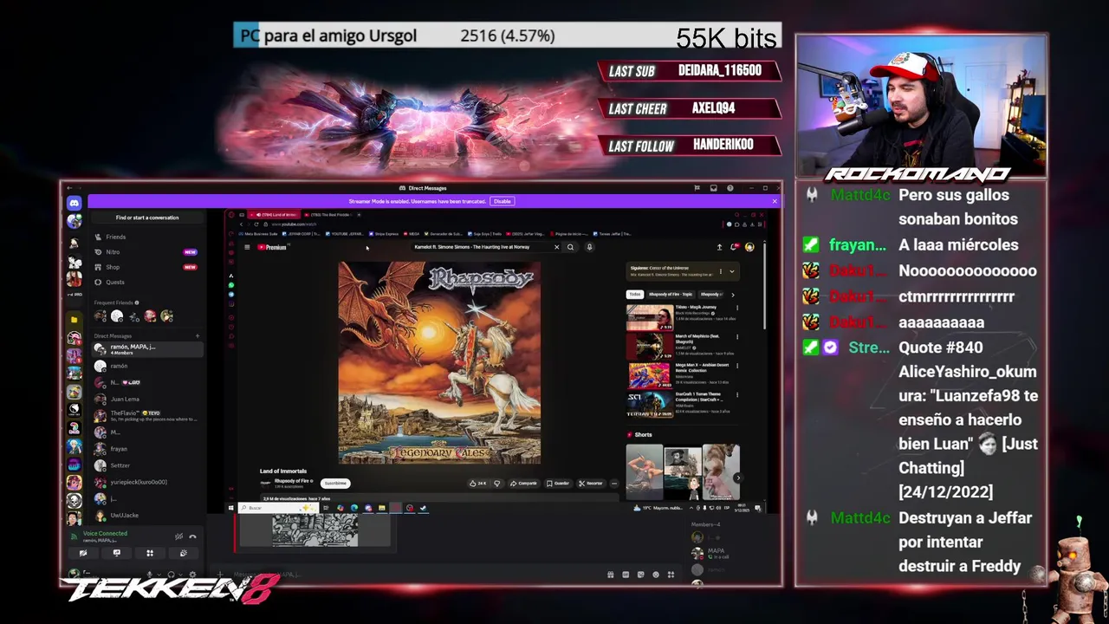Turn on camera in Discord voice panel
The width and height of the screenshot is (1109, 624).
tap(83, 553)
